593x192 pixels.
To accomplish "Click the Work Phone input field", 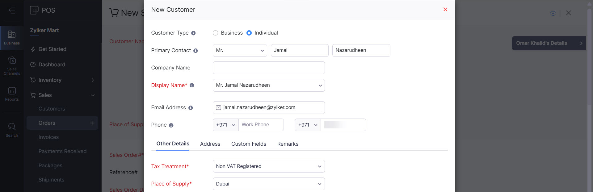I will coord(261,125).
